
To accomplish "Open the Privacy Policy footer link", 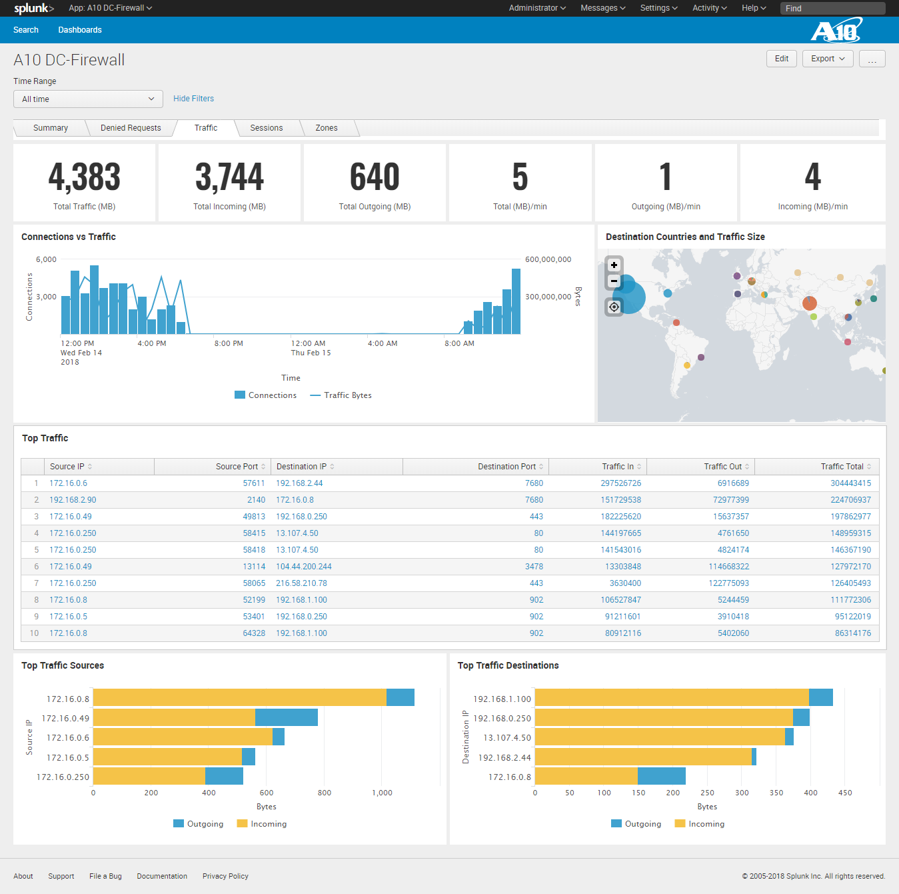I will (225, 876).
